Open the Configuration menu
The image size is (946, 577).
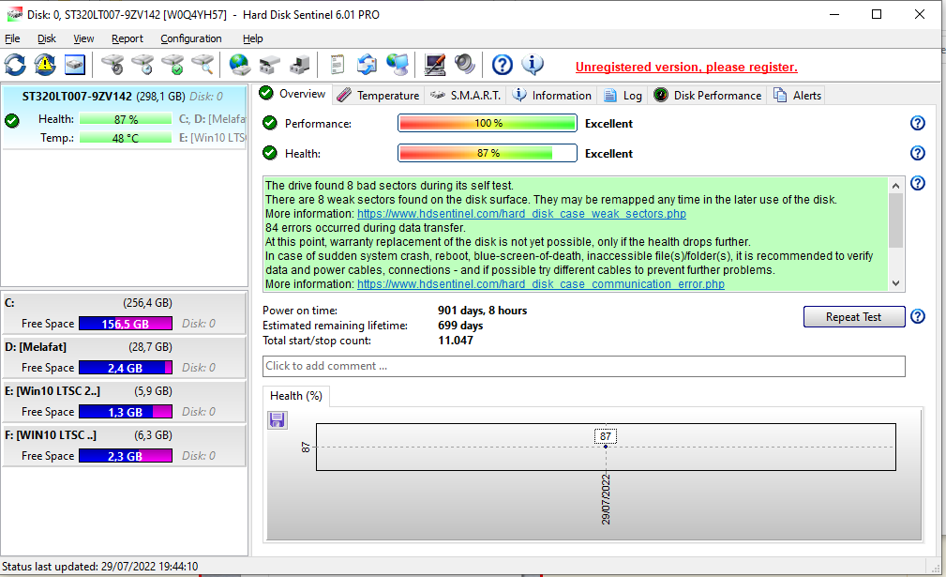[x=190, y=38]
